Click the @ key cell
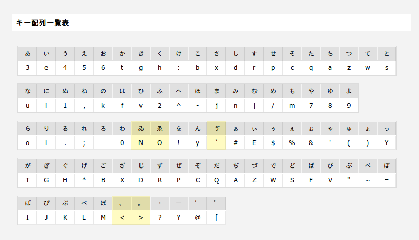The image size is (419, 240). click(x=197, y=218)
